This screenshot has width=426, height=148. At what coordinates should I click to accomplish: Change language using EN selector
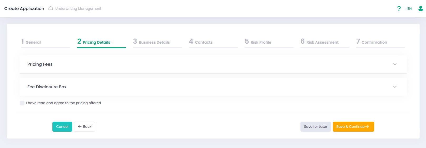point(409,9)
